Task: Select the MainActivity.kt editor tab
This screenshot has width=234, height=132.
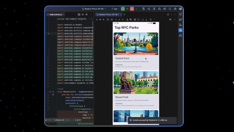Action: [x=56, y=14]
